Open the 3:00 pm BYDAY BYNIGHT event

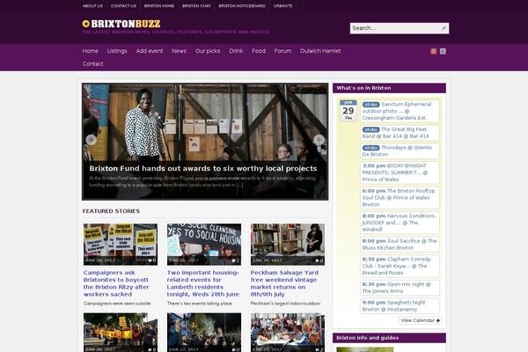coord(400,172)
